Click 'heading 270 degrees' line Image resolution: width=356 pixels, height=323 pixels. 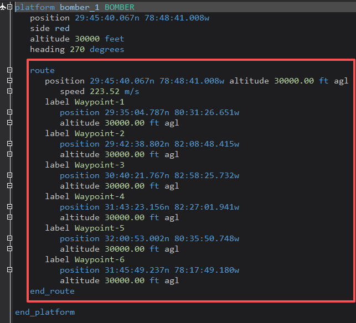(77, 49)
